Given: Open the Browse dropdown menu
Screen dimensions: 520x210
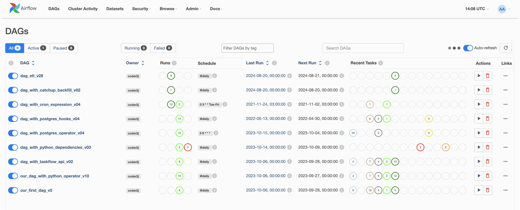Looking at the screenshot, I should tap(168, 9).
